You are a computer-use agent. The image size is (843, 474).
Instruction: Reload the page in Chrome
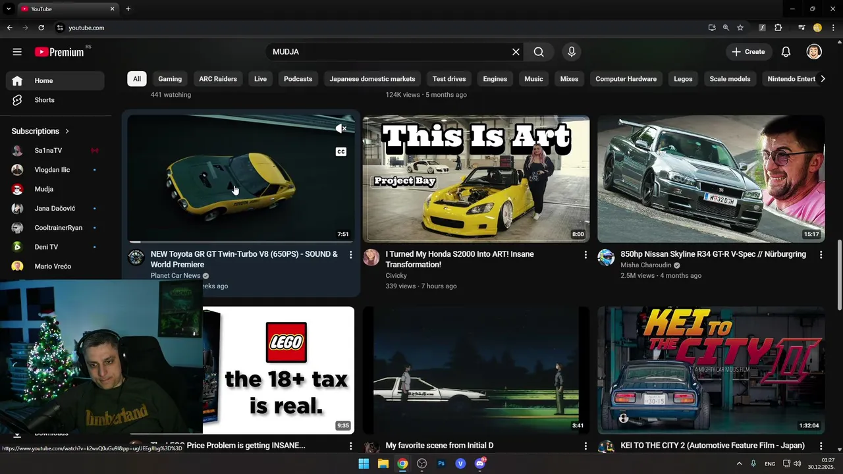[41, 28]
